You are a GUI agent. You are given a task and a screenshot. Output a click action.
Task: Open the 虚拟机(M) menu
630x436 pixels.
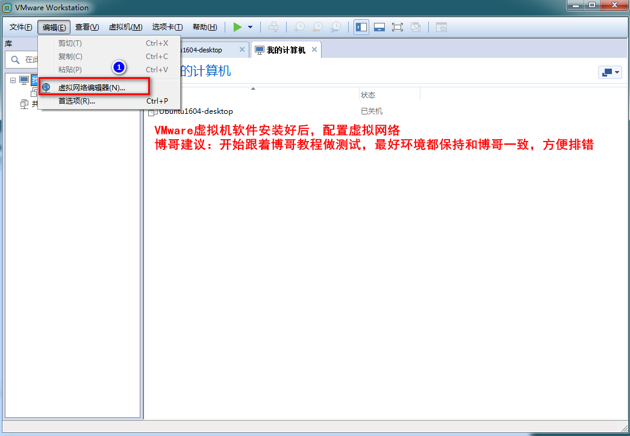(x=125, y=27)
